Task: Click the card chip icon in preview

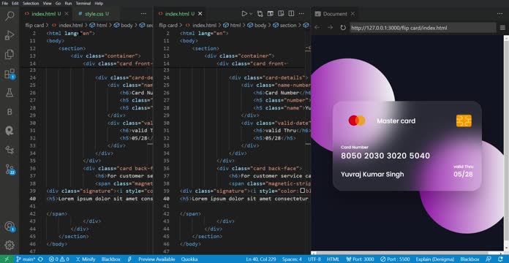Action: [464, 121]
